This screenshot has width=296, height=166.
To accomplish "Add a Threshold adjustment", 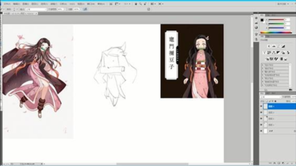I will pos(276,59).
